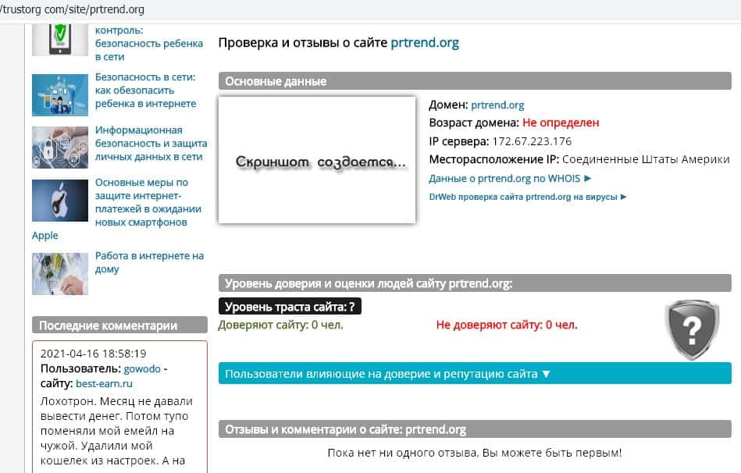Image resolution: width=741 pixels, height=473 pixels.
Task: Open 'Безопасность в сети: как обезопасить ребенка' link
Action: tap(145, 91)
